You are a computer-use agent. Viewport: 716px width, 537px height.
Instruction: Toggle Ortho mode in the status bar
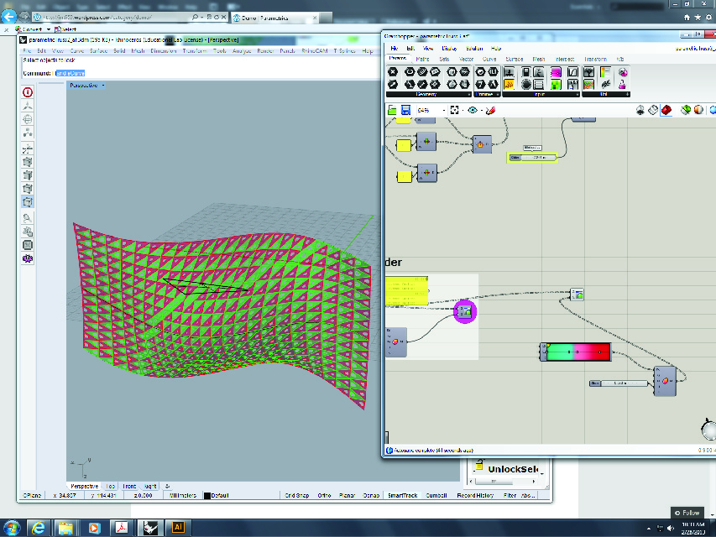pos(323,496)
